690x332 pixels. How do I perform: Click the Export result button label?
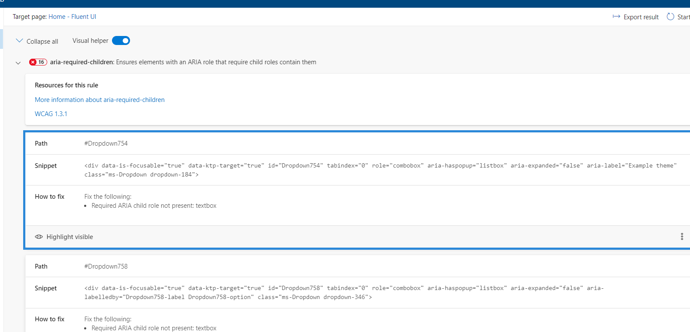pos(641,17)
